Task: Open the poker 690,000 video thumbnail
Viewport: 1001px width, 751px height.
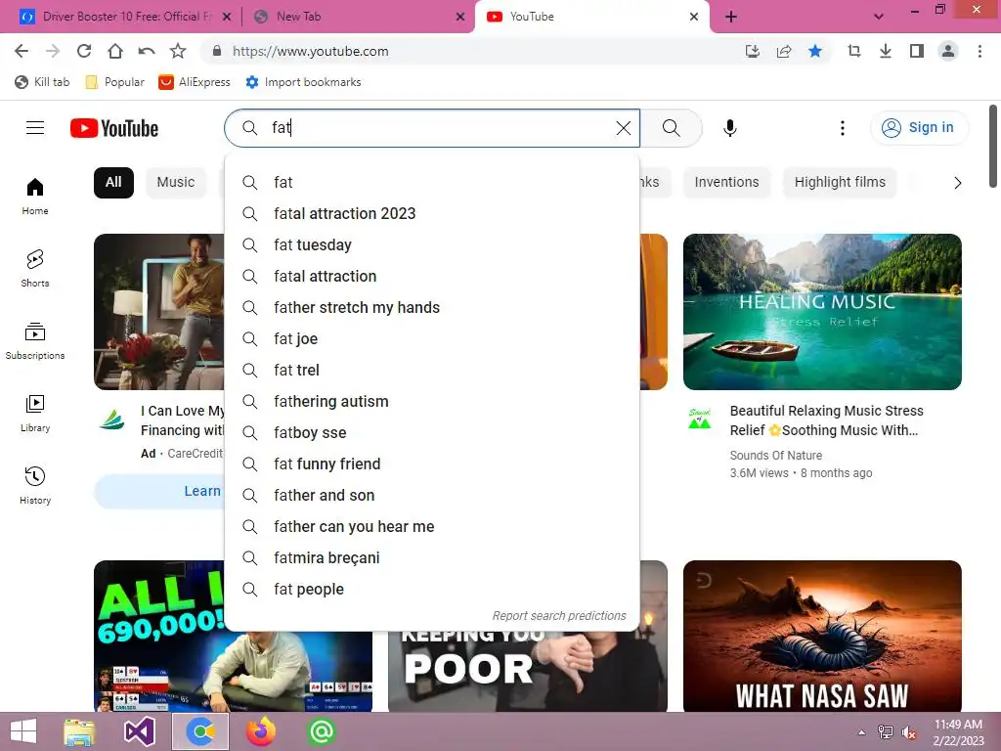Action: 159,636
